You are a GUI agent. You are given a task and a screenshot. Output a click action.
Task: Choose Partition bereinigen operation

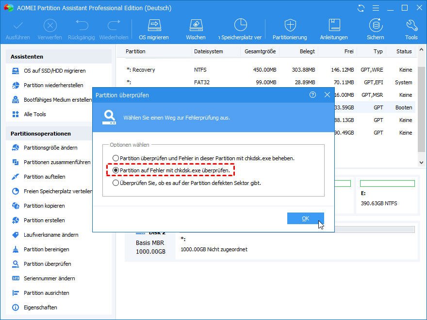click(x=41, y=249)
